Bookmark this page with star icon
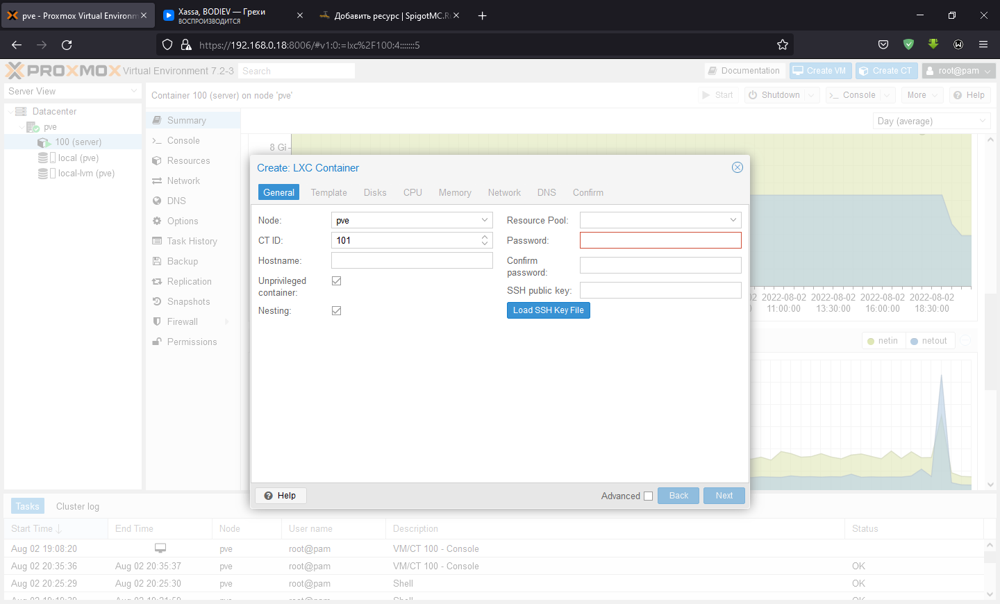This screenshot has height=604, width=1000. click(783, 45)
